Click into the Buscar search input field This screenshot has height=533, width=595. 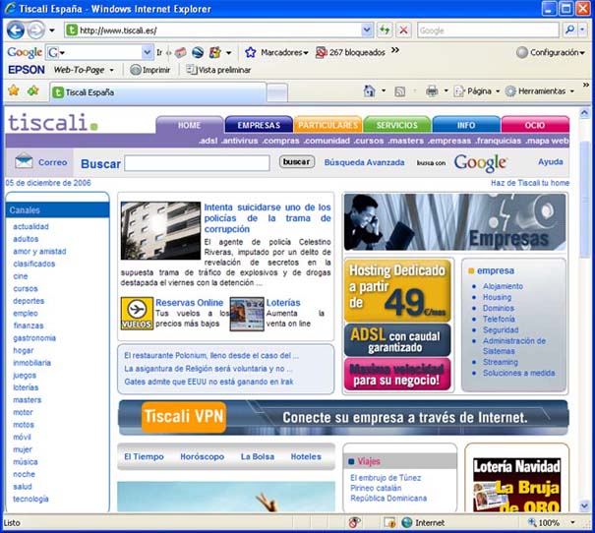click(x=198, y=163)
